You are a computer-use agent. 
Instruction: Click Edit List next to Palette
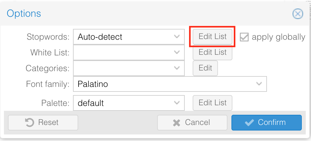click(x=212, y=103)
